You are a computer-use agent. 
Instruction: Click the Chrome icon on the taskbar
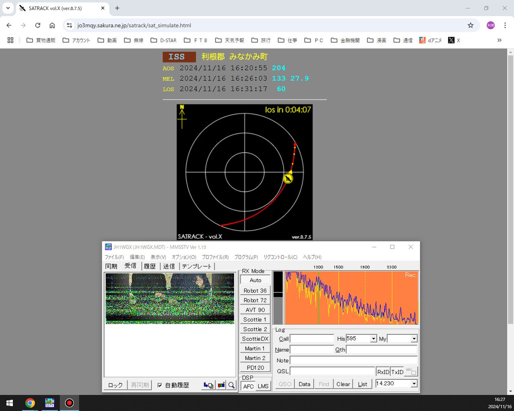(30, 403)
